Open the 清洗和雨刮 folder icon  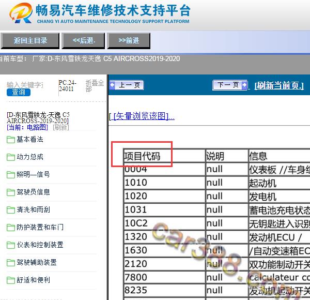point(11,210)
